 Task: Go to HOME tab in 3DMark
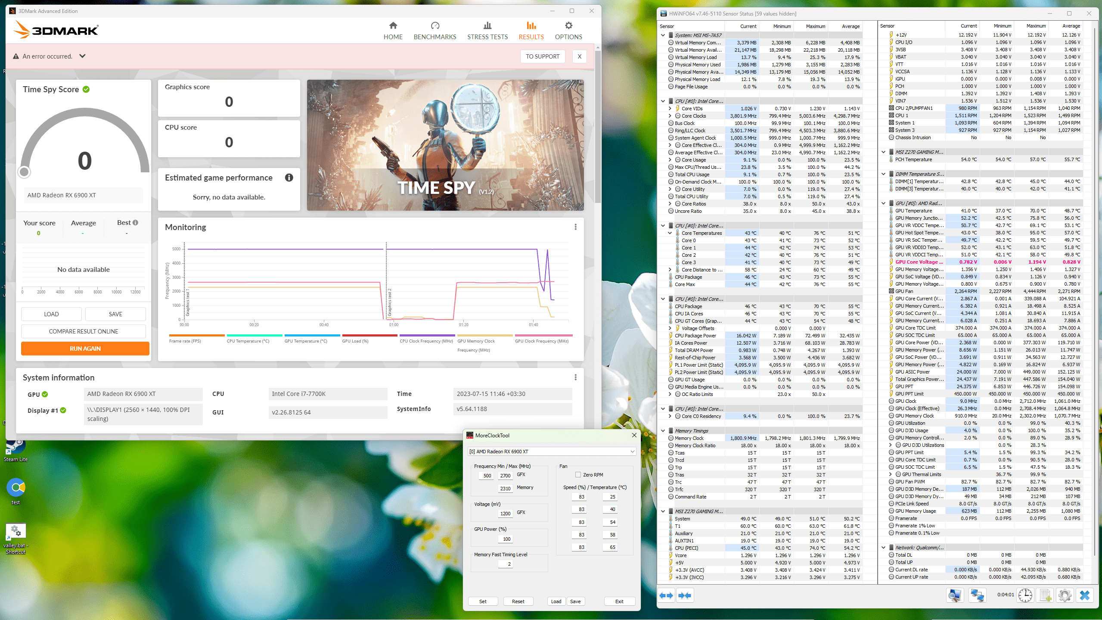393,31
